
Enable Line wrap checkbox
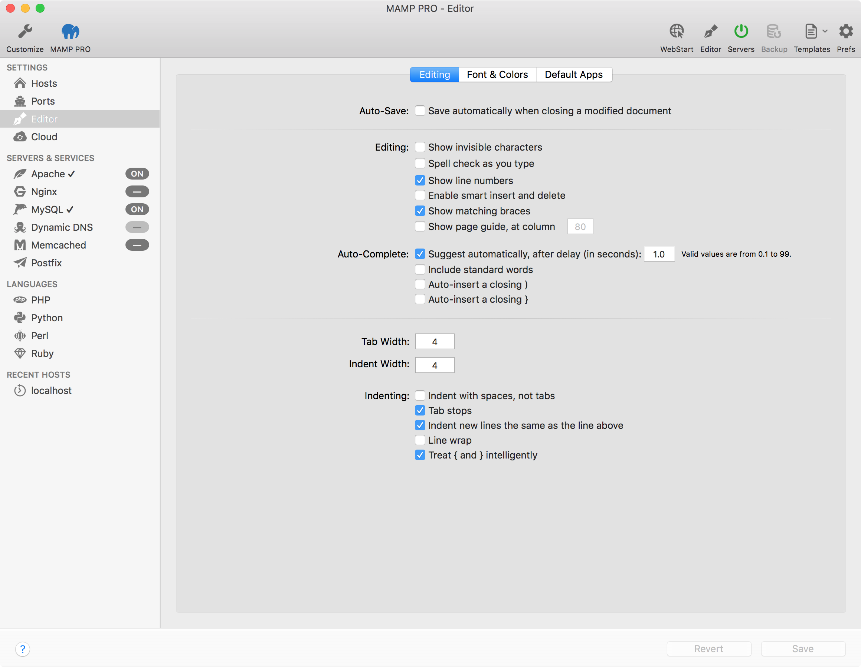420,440
